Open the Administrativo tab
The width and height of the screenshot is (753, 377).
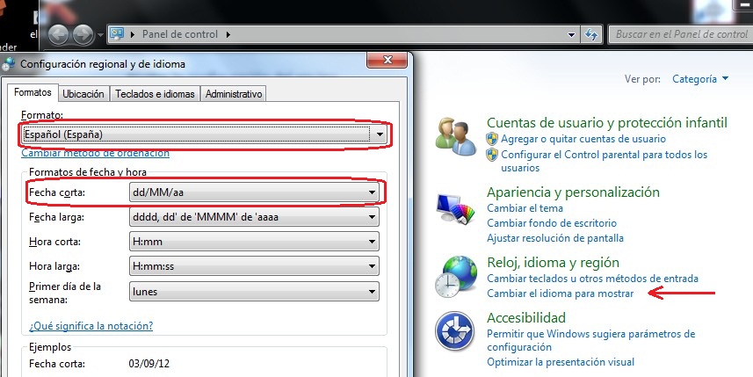[233, 94]
